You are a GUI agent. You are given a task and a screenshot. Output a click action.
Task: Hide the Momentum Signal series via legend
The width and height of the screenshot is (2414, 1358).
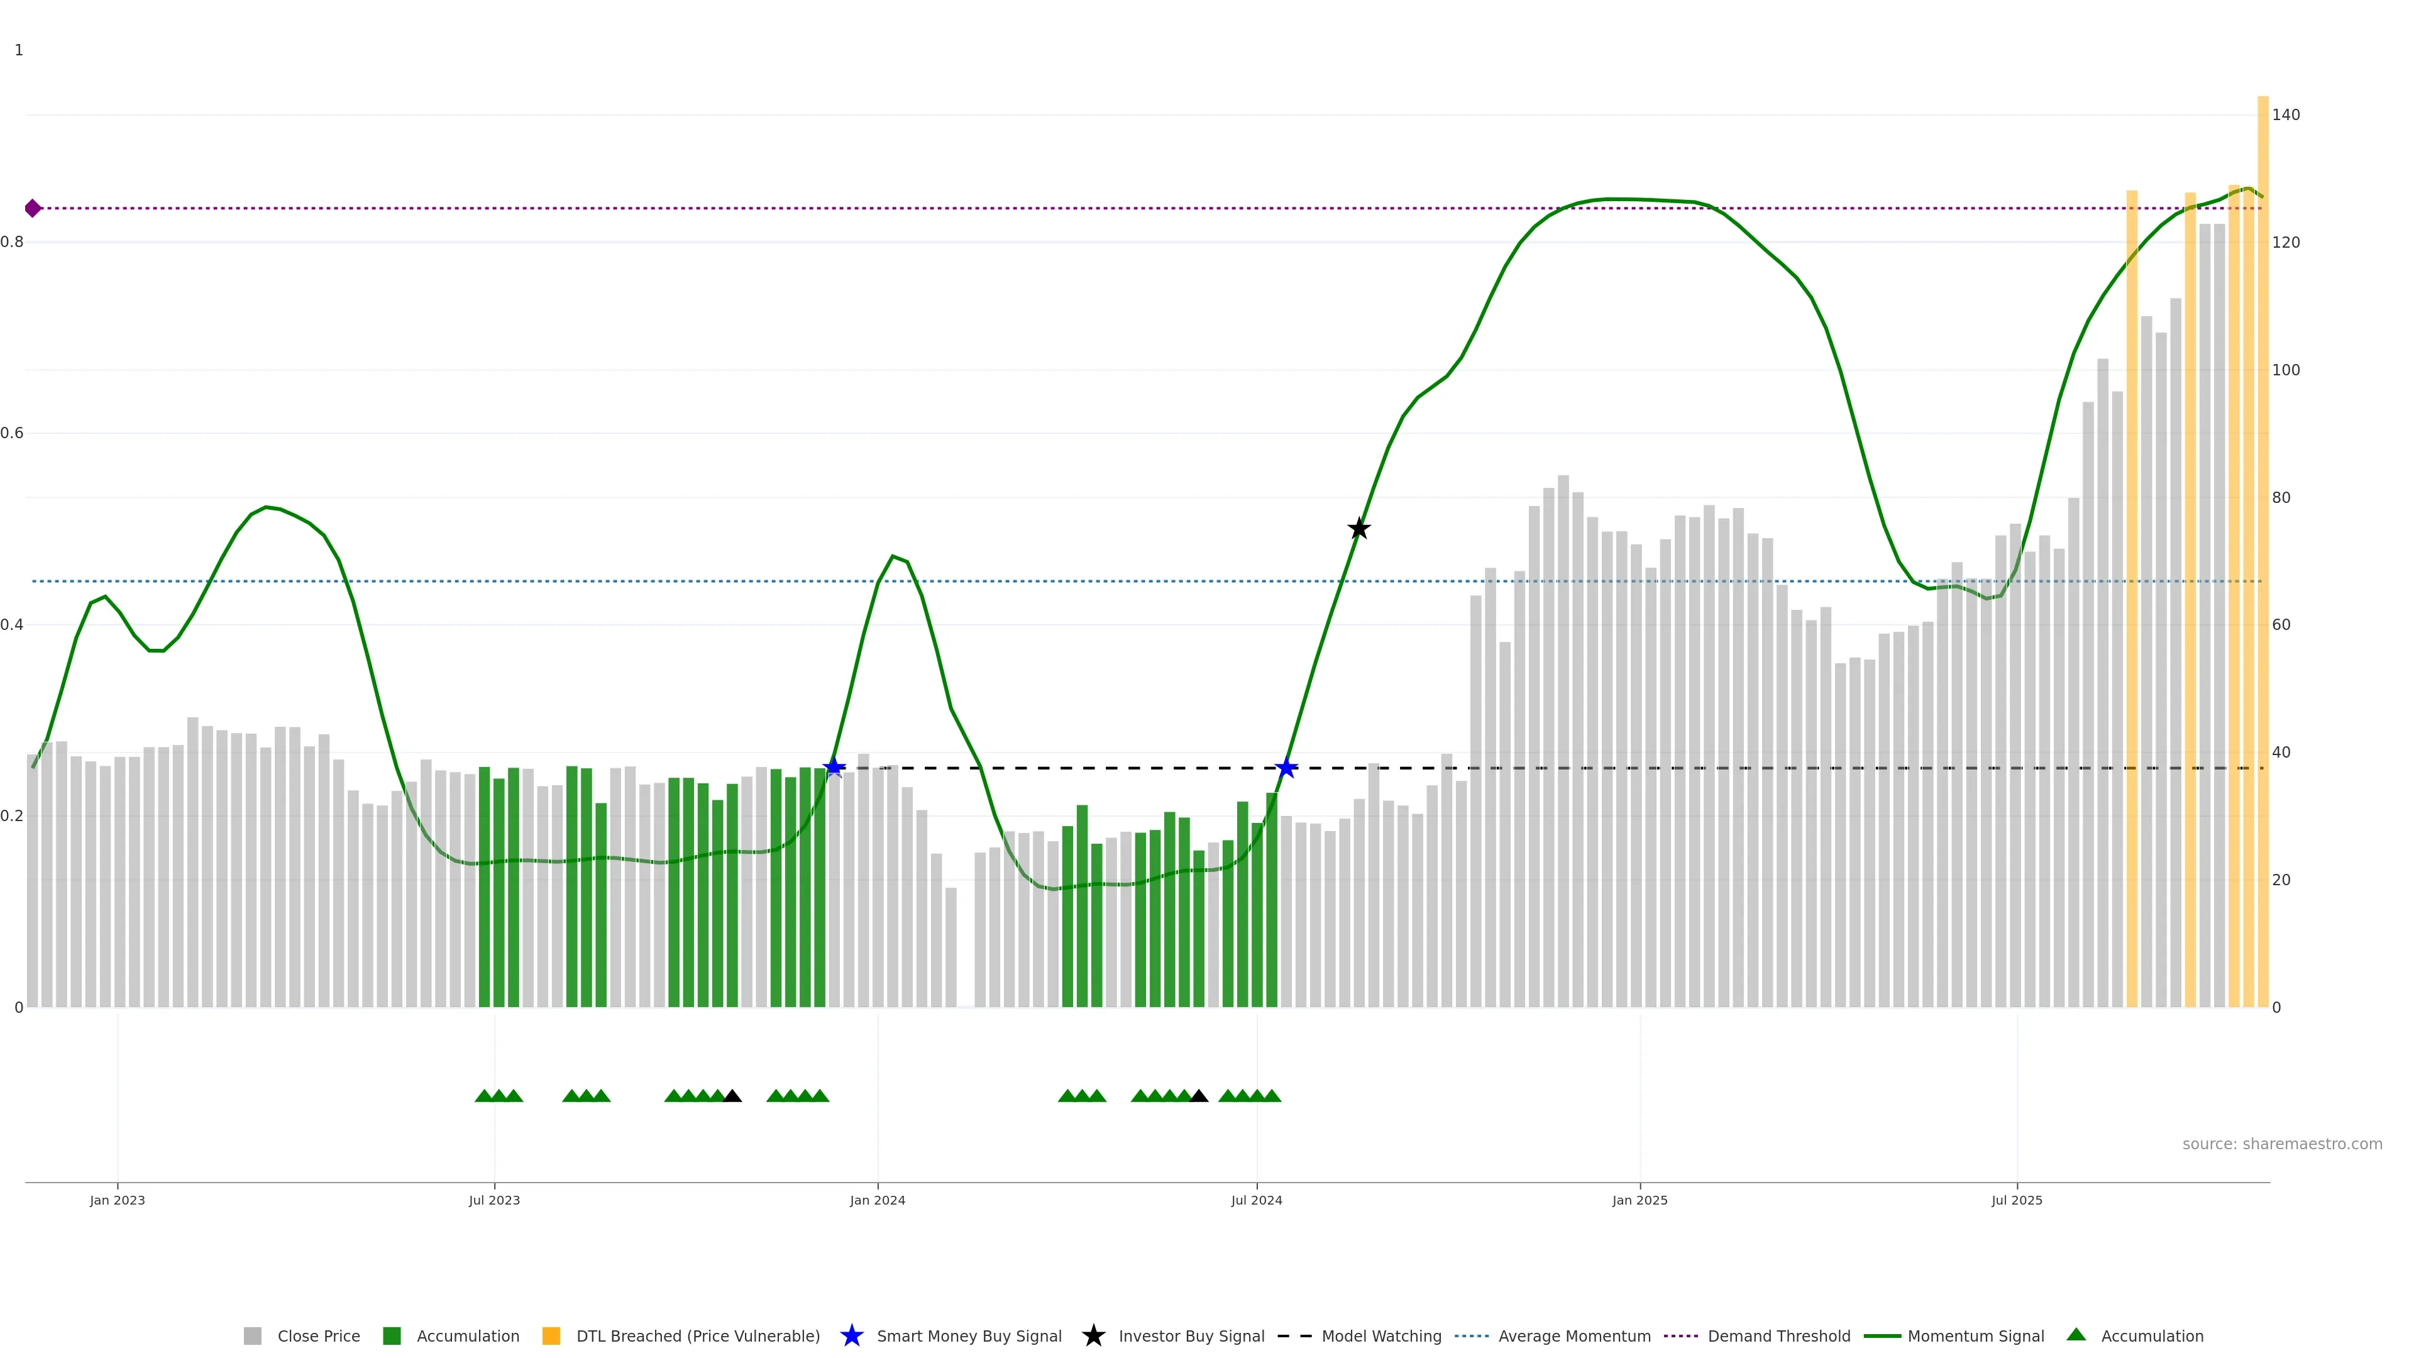(1975, 1335)
